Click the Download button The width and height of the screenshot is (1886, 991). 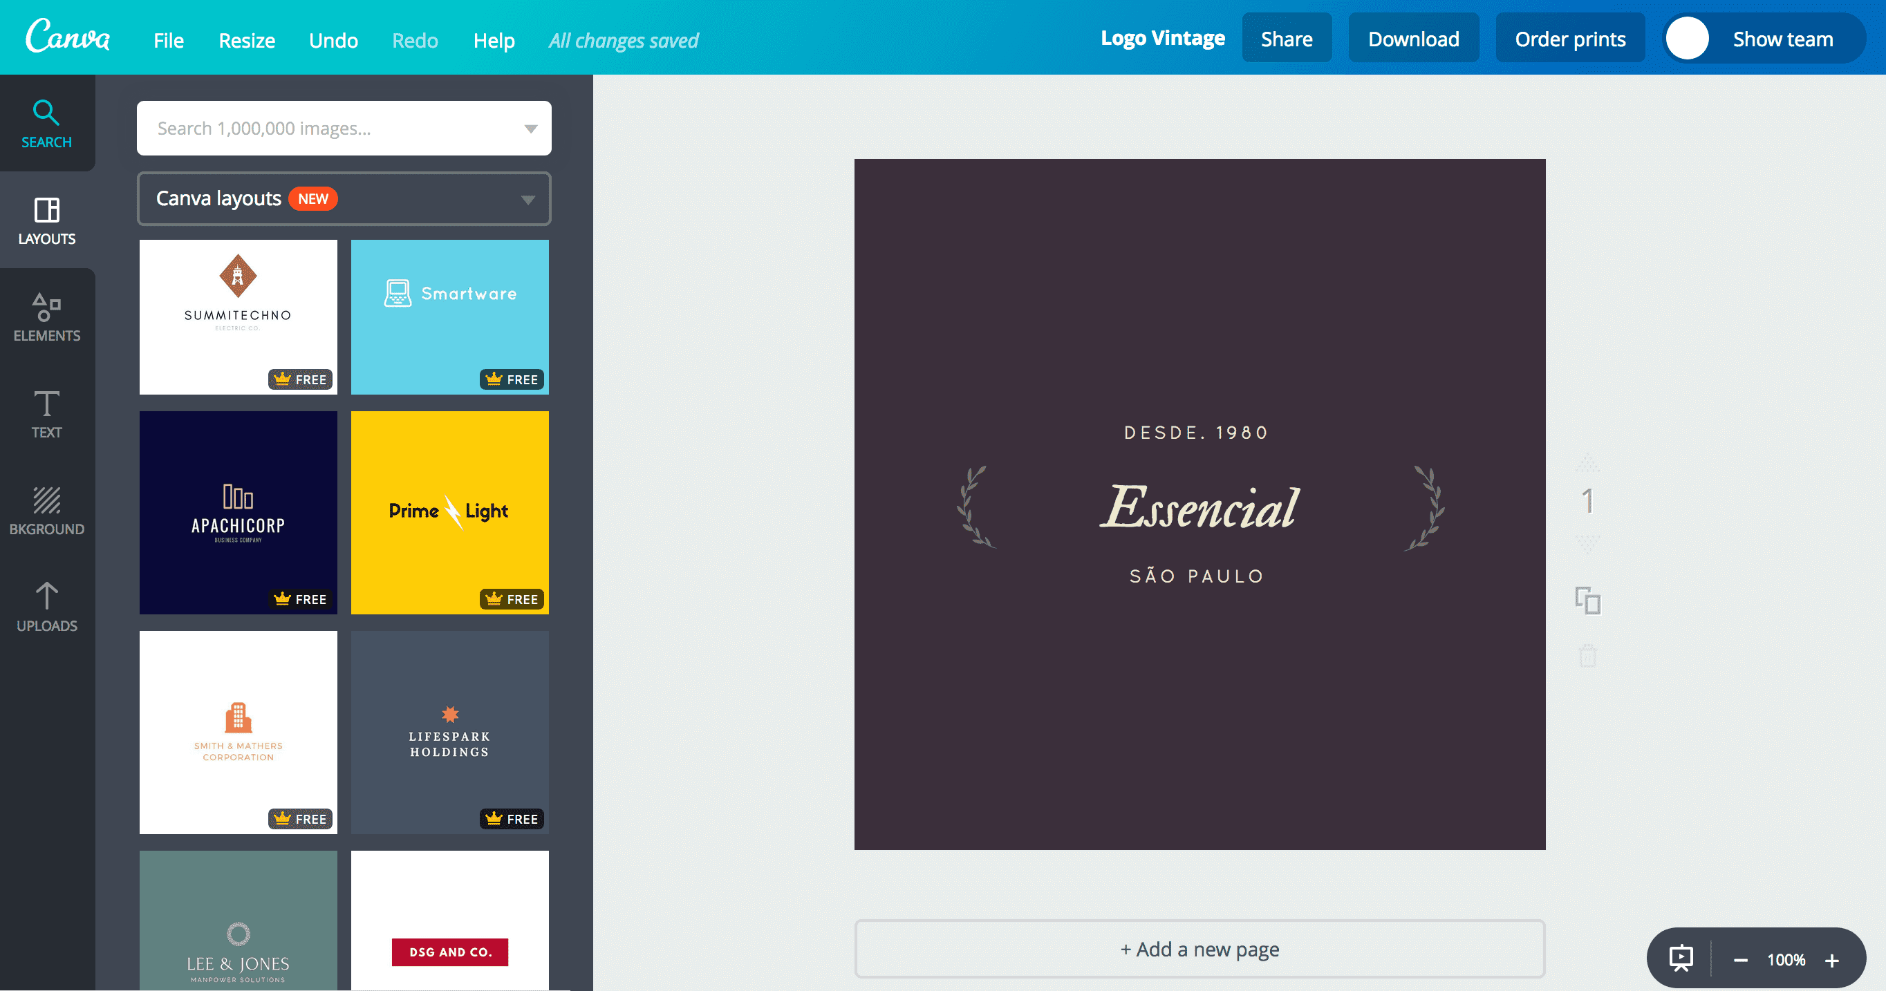point(1414,39)
